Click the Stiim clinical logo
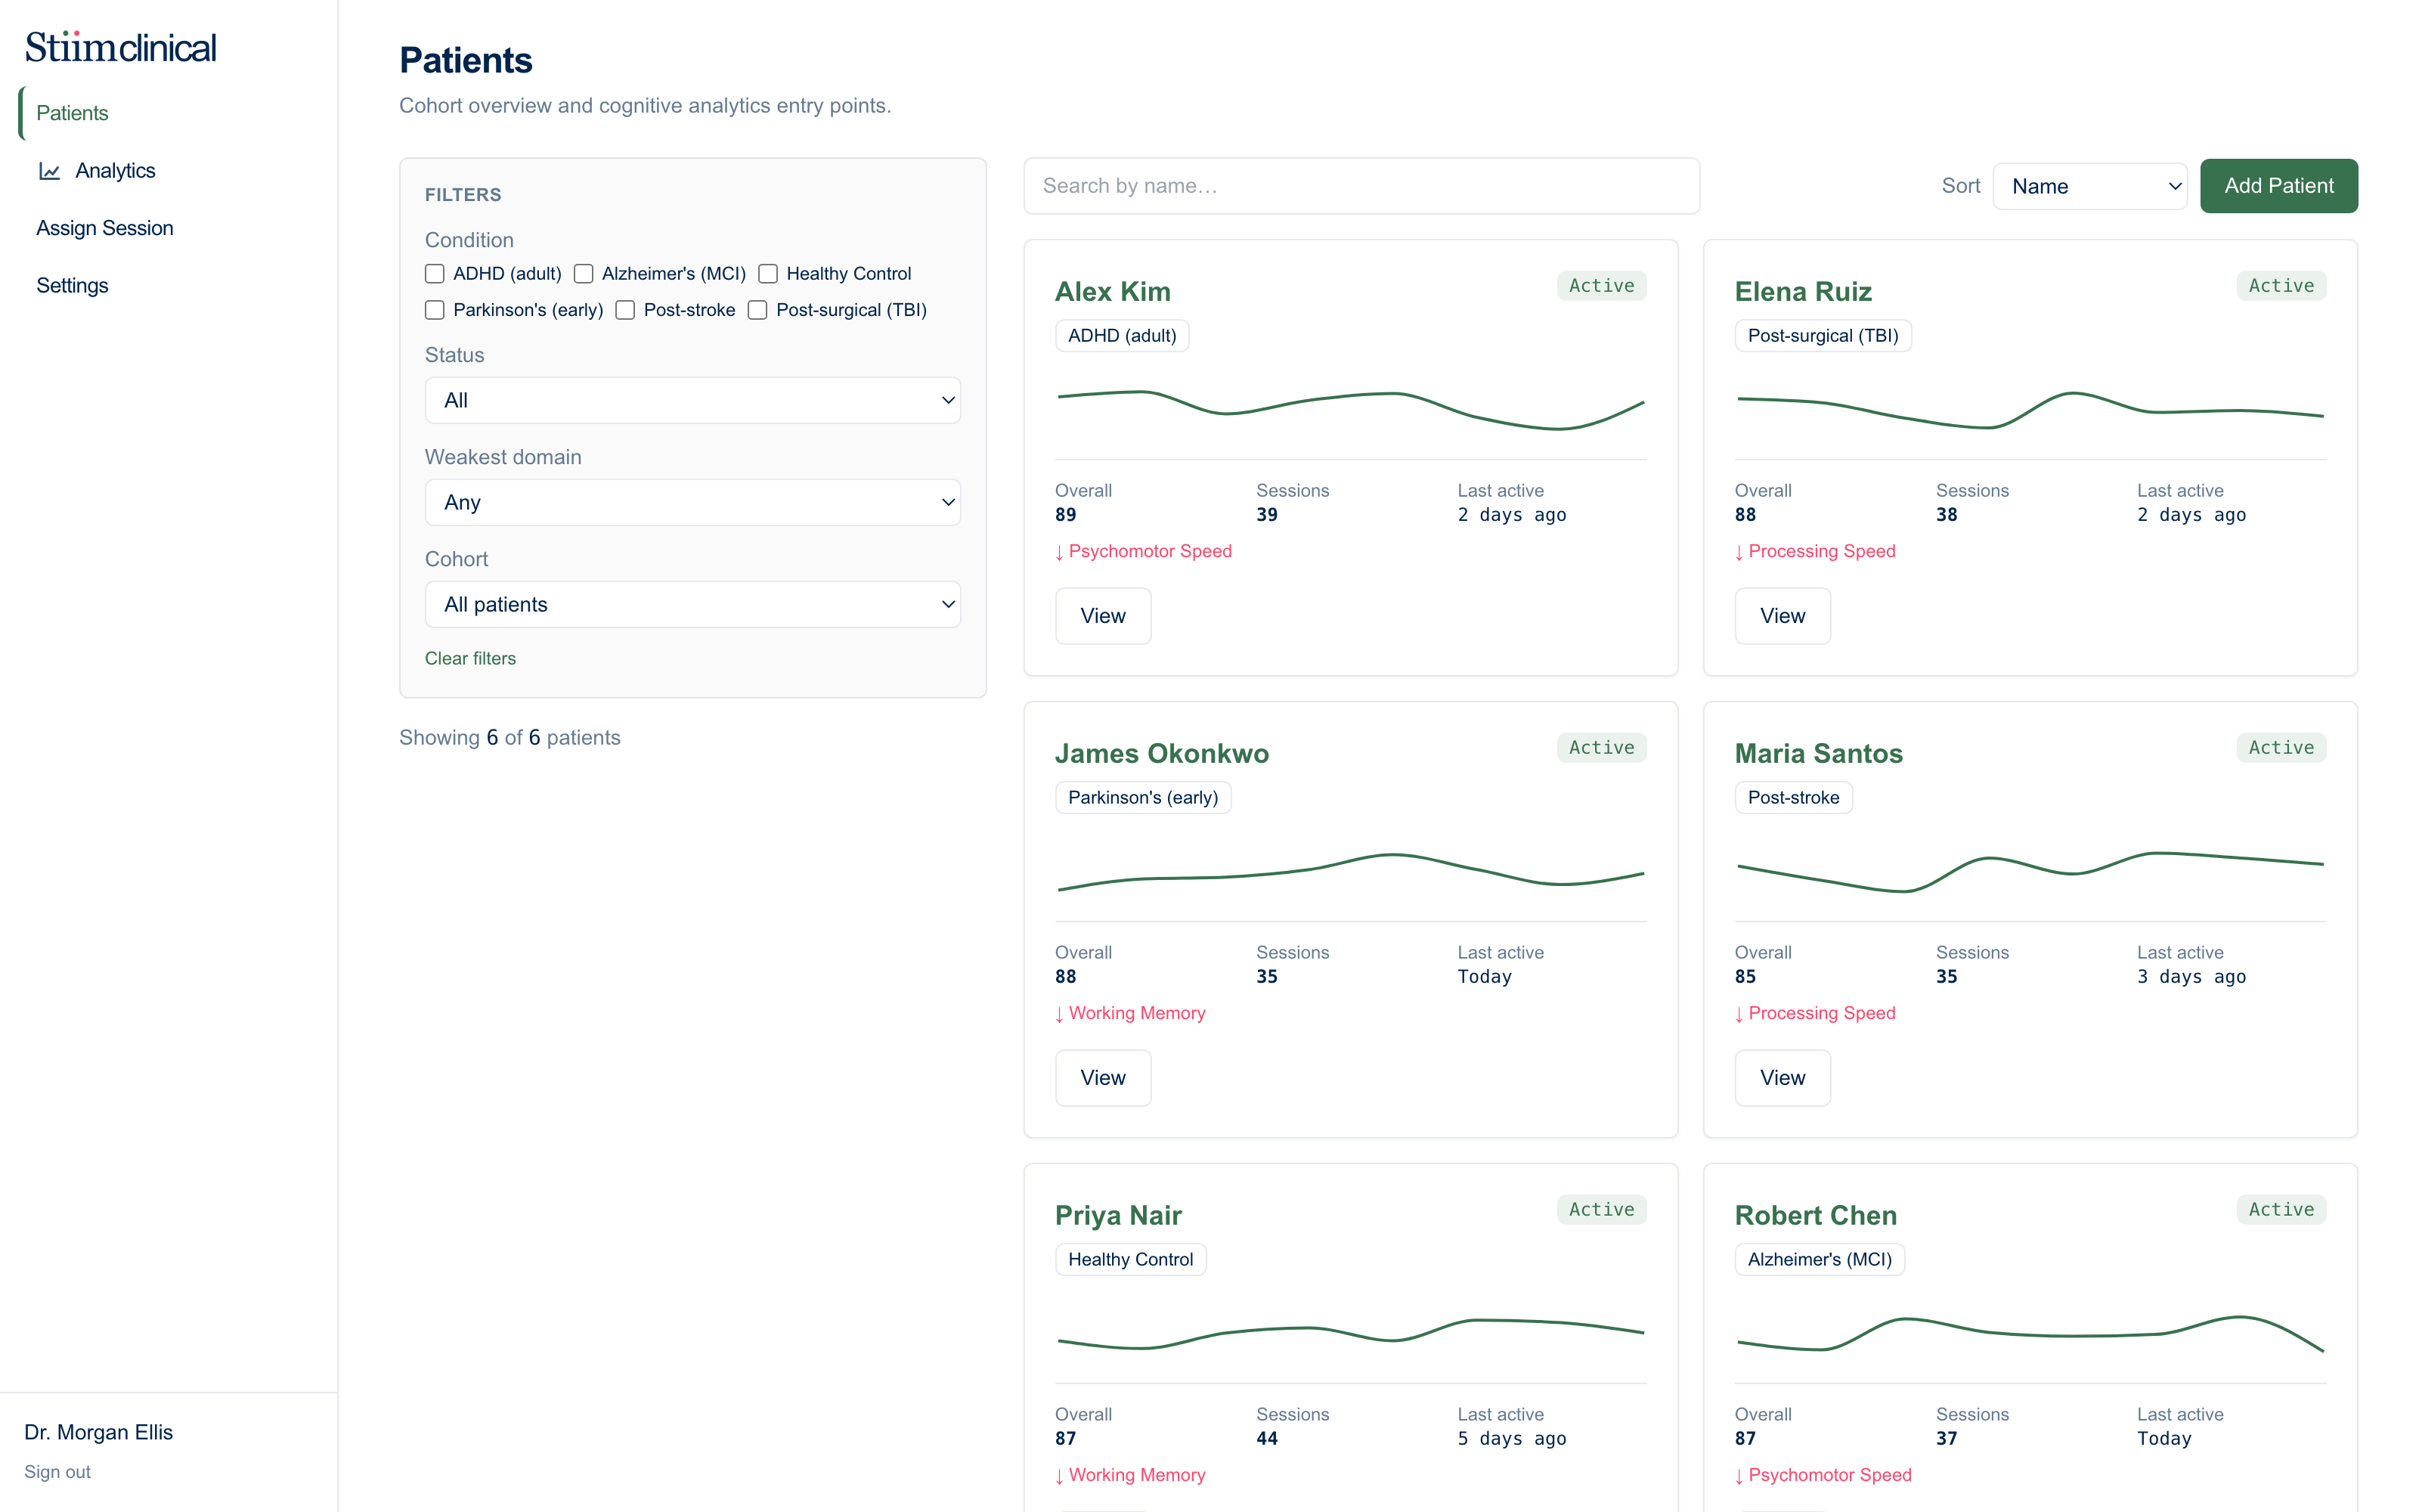The width and height of the screenshot is (2419, 1512). coord(120,47)
